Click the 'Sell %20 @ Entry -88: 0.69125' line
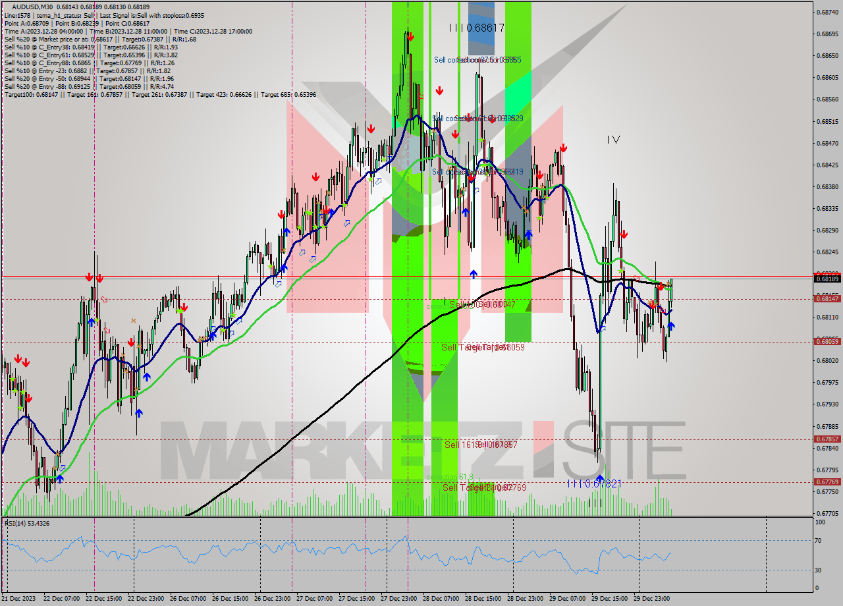Screen dimensions: 843x606 coord(89,86)
